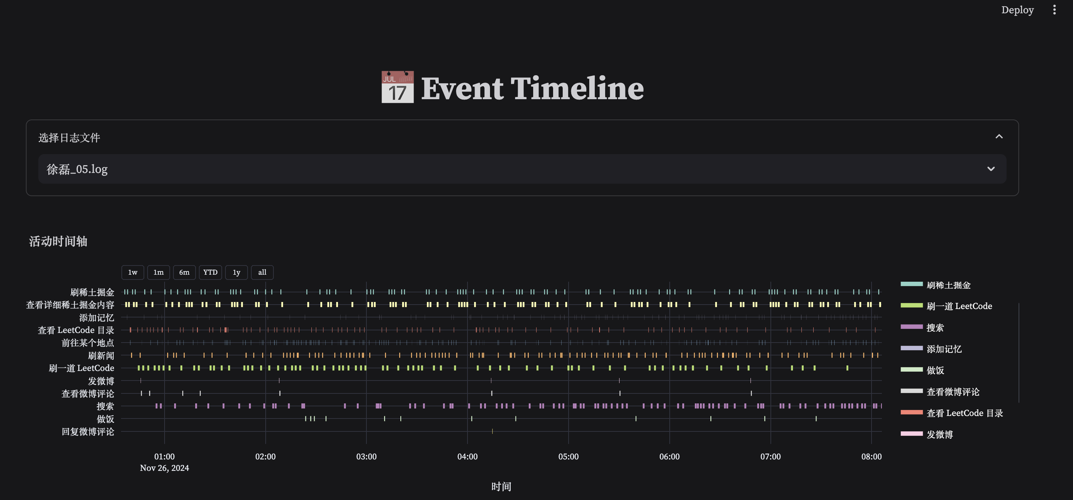Open the three-dot main menu
This screenshot has height=500, width=1073.
tap(1054, 10)
